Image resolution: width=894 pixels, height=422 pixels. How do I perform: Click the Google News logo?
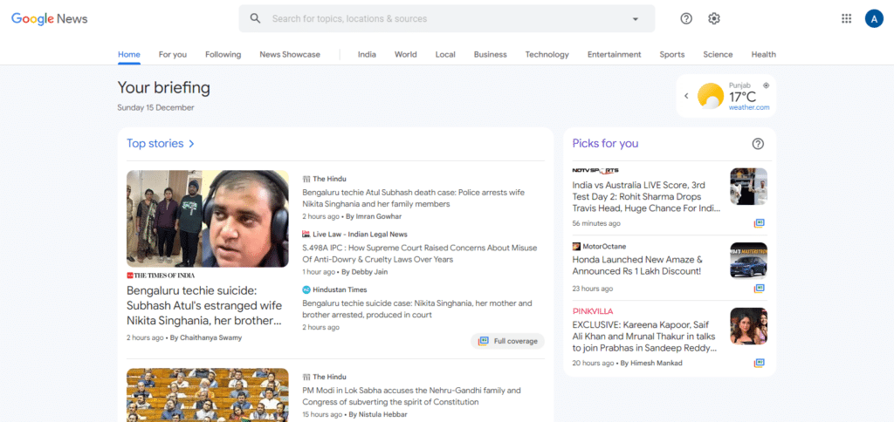pos(50,19)
